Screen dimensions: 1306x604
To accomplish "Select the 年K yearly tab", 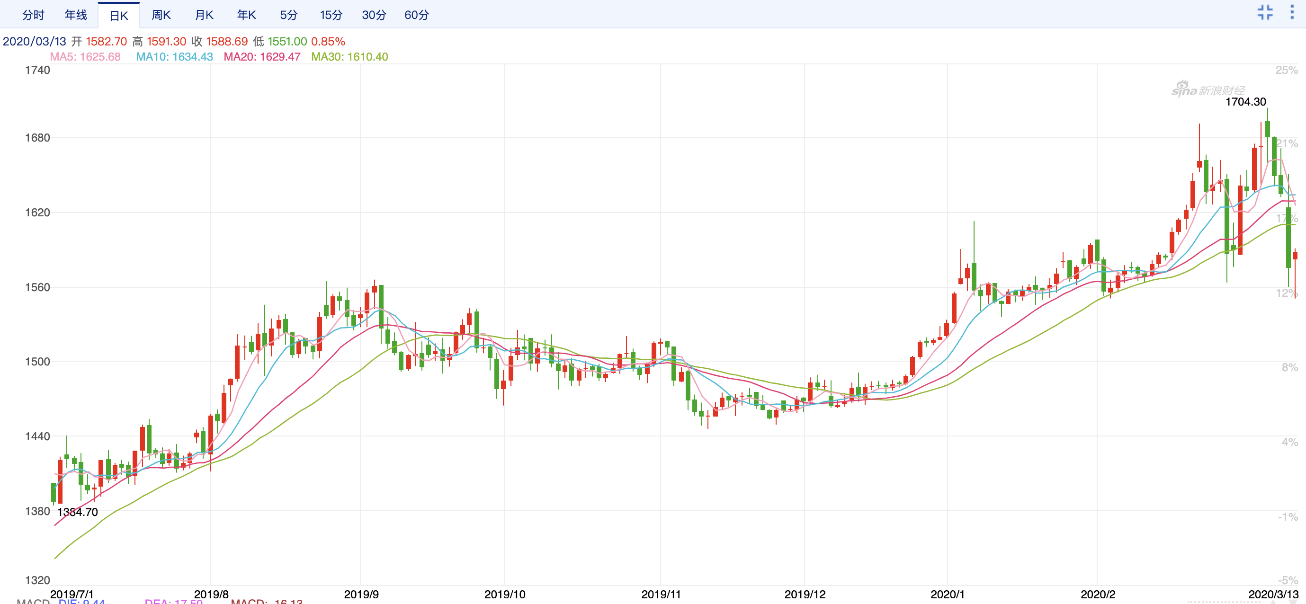I will 246,15.
